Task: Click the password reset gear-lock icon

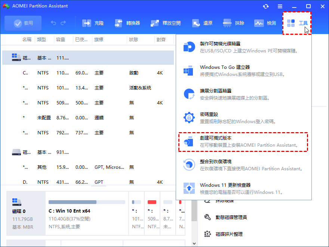Action: point(189,118)
